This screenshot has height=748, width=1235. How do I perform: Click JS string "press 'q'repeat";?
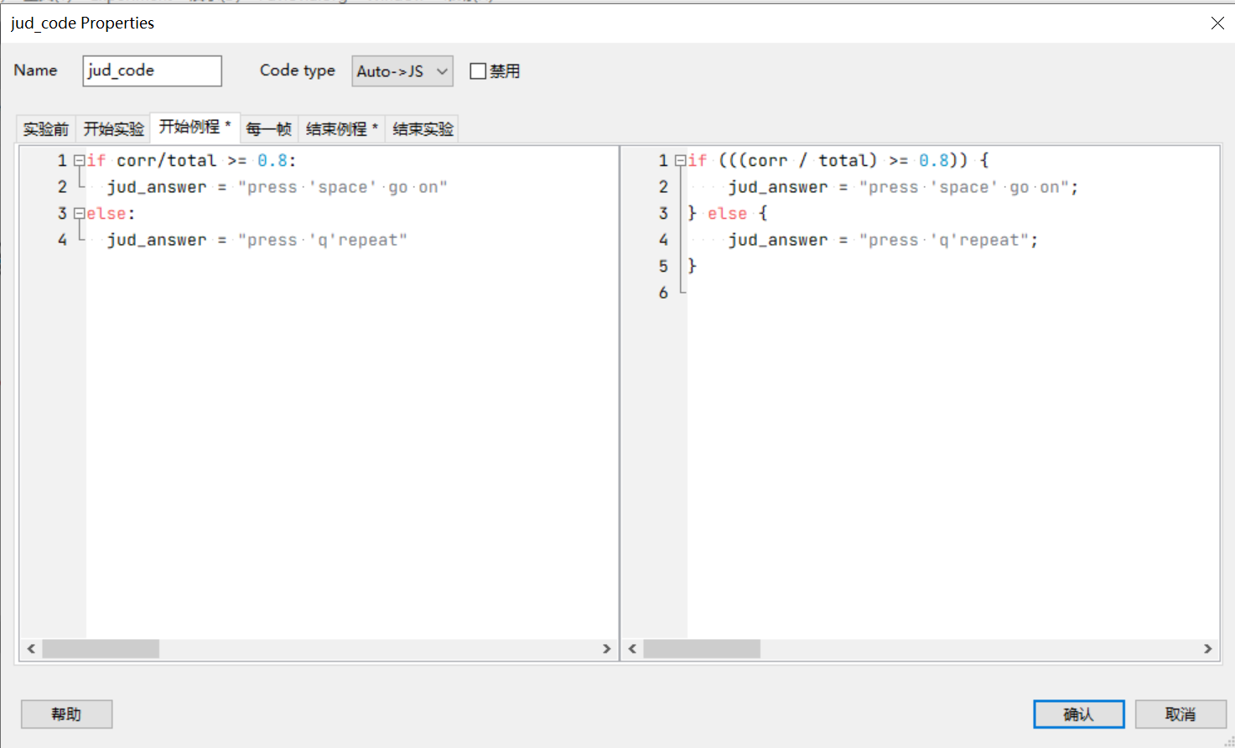pos(949,240)
